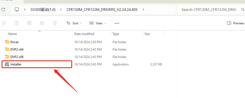Open the View dropdown menu
The height and width of the screenshot is (98, 245).
click(x=98, y=23)
